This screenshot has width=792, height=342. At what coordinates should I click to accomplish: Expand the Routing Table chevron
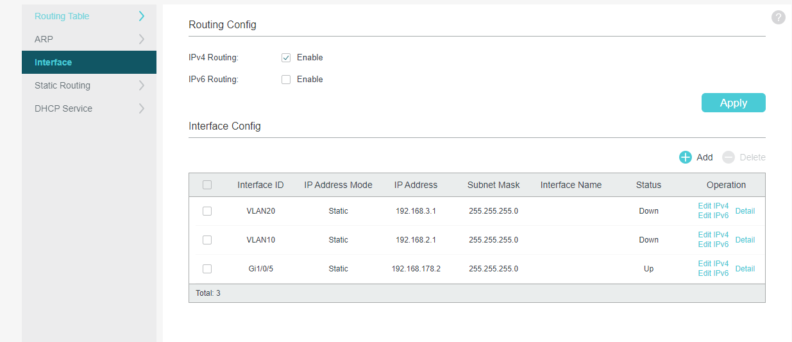(x=142, y=16)
